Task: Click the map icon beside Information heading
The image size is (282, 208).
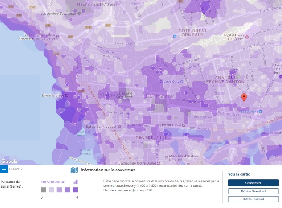Action: point(74,170)
